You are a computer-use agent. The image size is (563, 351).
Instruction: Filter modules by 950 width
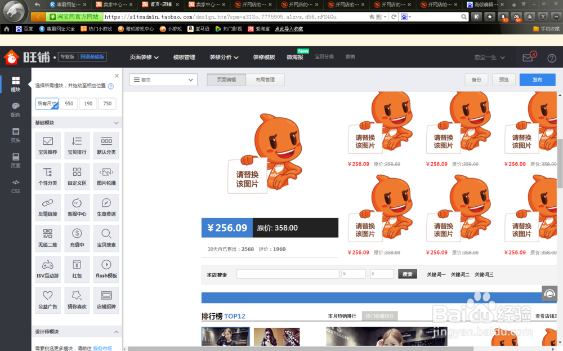coord(69,104)
